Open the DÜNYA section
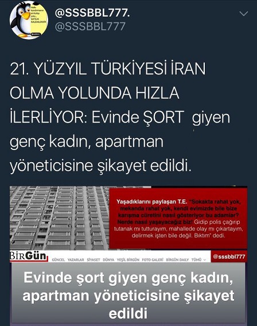 (x=108, y=260)
